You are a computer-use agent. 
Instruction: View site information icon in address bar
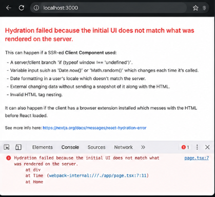(36, 8)
